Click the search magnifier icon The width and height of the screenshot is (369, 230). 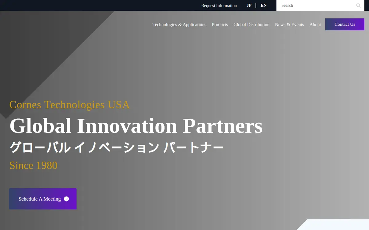(358, 5)
